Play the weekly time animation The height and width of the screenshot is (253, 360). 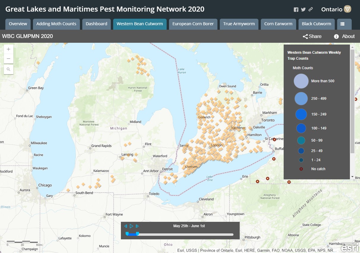click(131, 226)
